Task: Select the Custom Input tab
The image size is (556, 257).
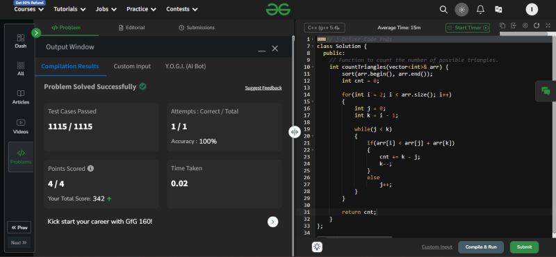Action: [x=132, y=66]
